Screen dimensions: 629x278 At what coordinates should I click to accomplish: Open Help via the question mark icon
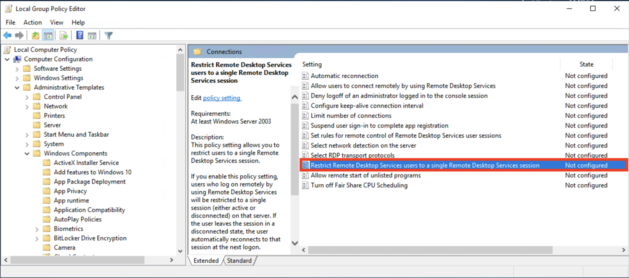[79, 35]
